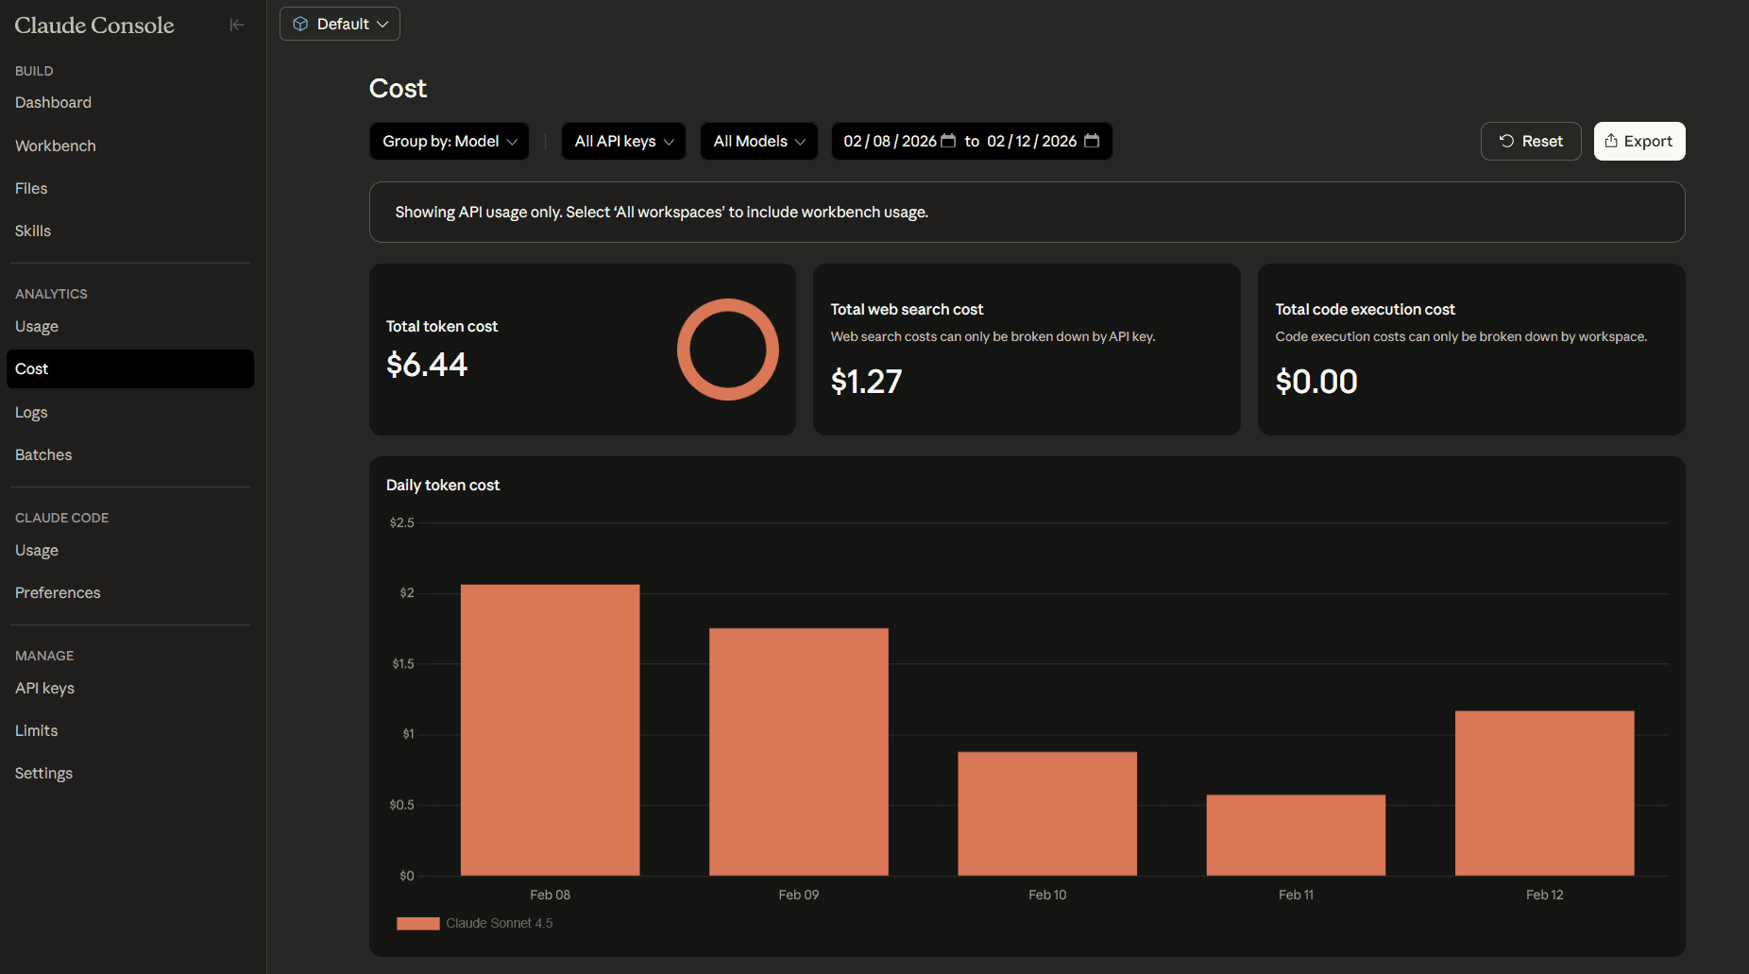This screenshot has height=974, width=1749.
Task: Go to Dashboard in the sidebar
Action: coord(53,102)
